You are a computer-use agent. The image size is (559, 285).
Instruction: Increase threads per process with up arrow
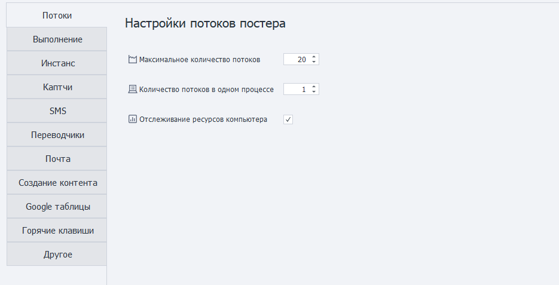[314, 87]
